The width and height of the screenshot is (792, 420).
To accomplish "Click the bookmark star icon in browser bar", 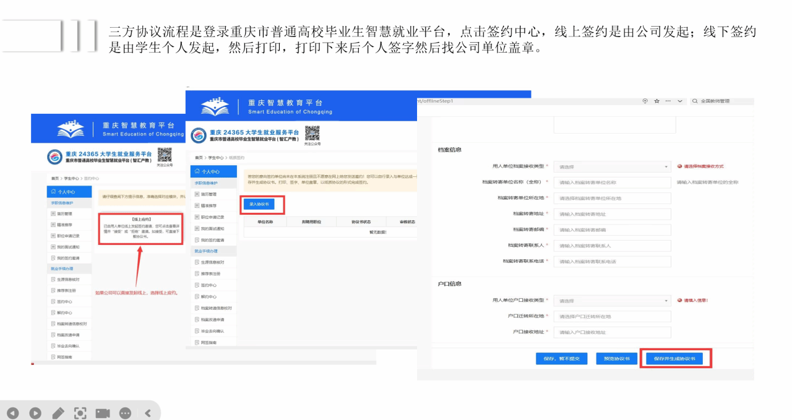I will 656,101.
